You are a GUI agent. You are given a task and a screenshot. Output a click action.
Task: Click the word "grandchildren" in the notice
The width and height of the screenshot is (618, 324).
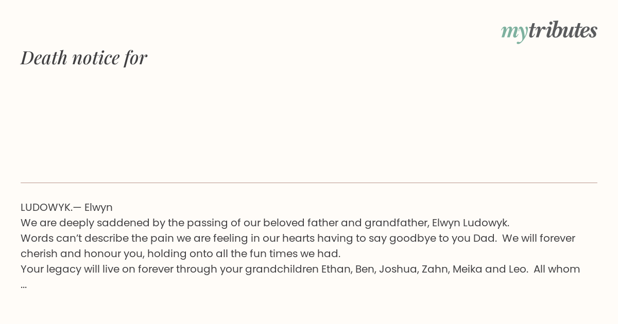[x=282, y=269]
